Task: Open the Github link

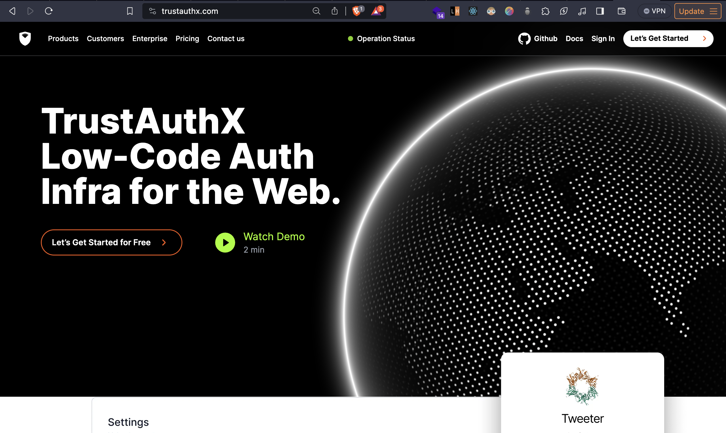Action: (x=538, y=39)
